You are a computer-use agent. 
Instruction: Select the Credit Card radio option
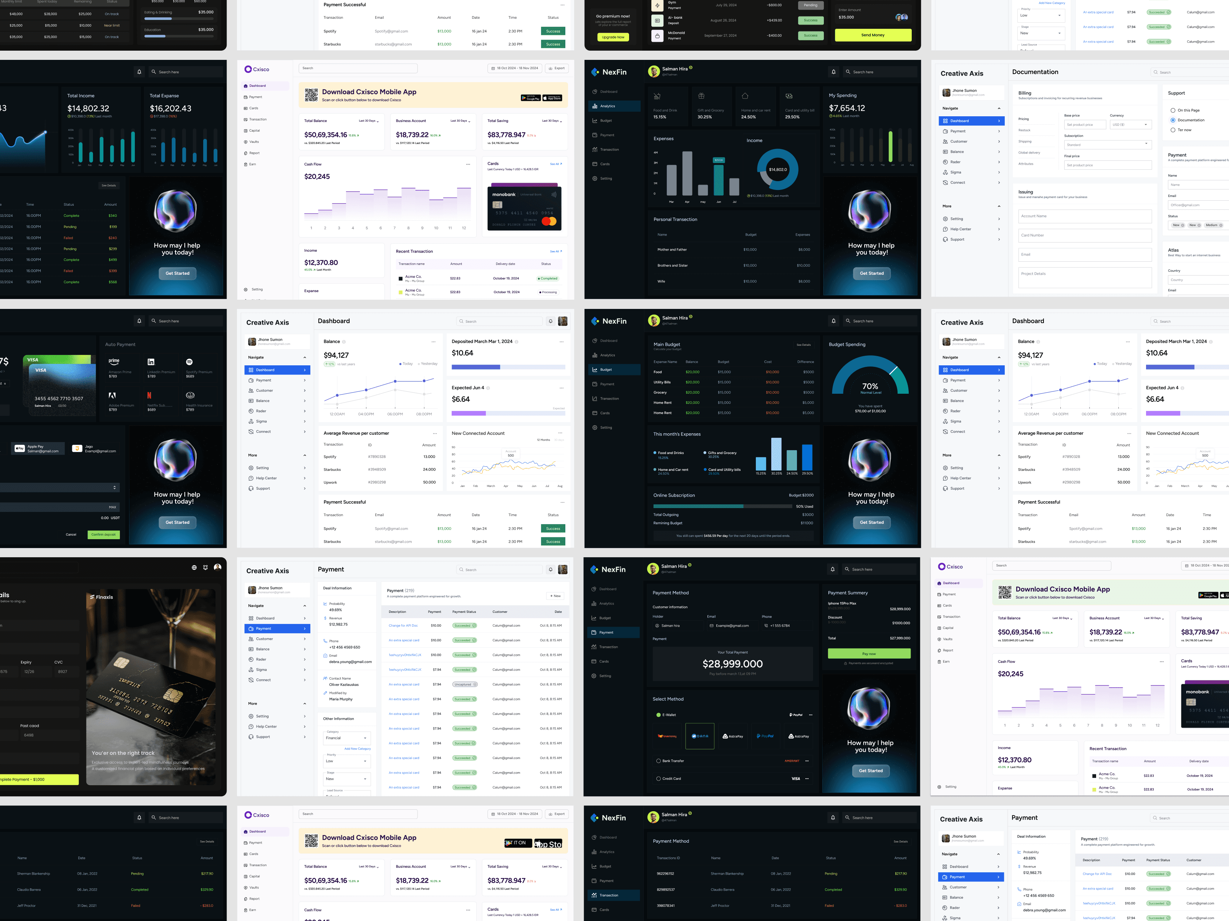[x=659, y=779]
